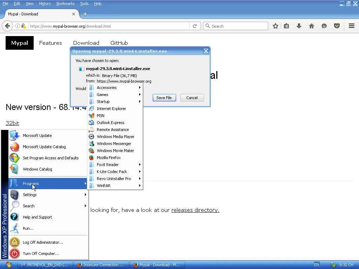
Task: Expand the WinRAR submenu
Action: [115, 186]
